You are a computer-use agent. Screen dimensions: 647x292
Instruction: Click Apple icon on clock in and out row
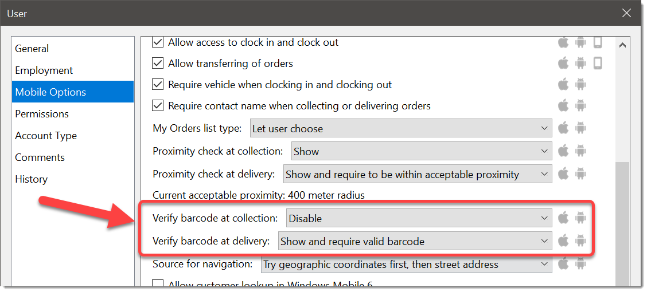tap(563, 42)
